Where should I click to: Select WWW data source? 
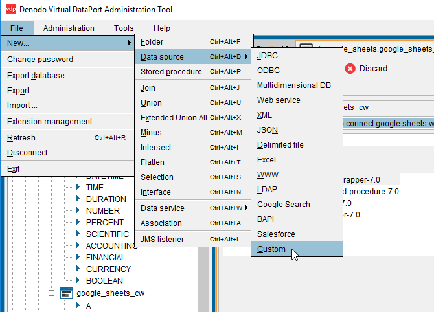tap(297, 175)
